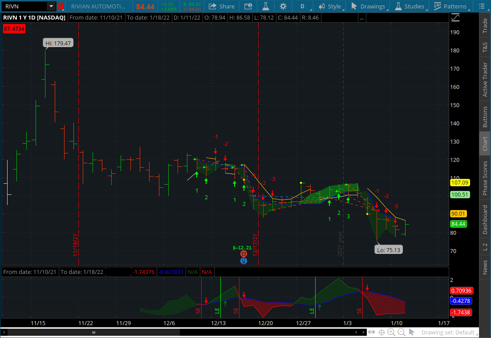The image size is (491, 338).
Task: Open the list menu icon at top right
Action: [x=482, y=6]
